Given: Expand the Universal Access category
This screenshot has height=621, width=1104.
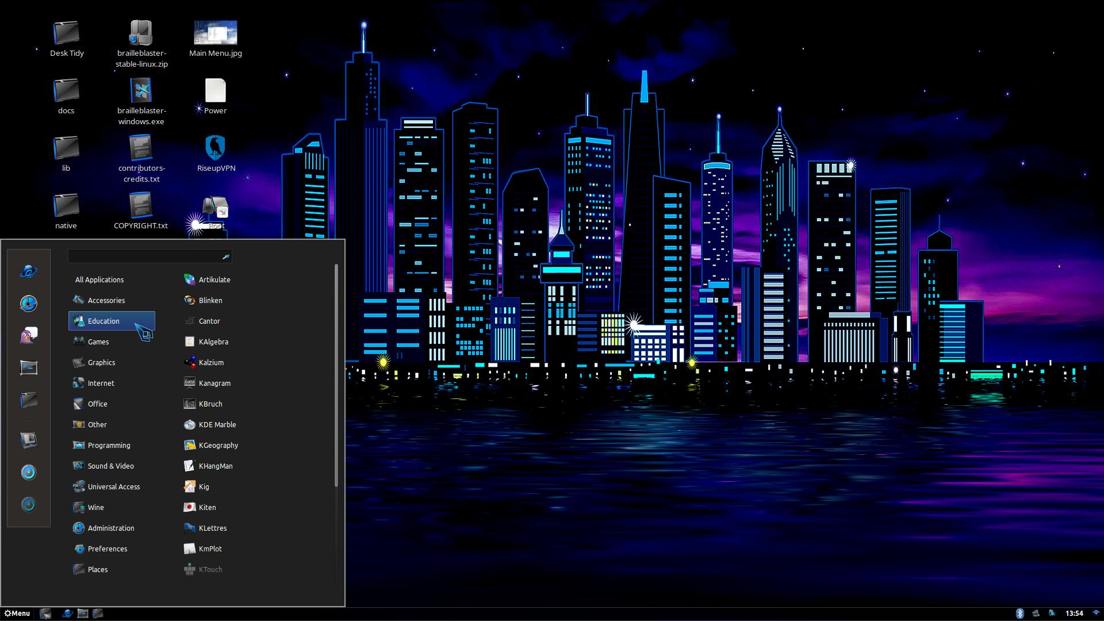Looking at the screenshot, I should pos(114,486).
